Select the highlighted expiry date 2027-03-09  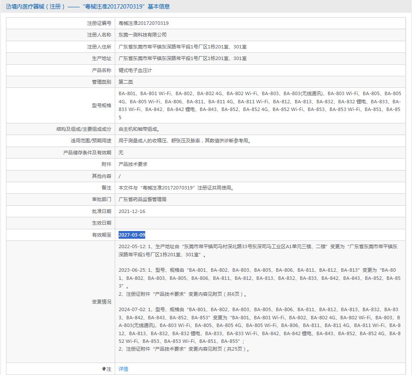point(132,235)
